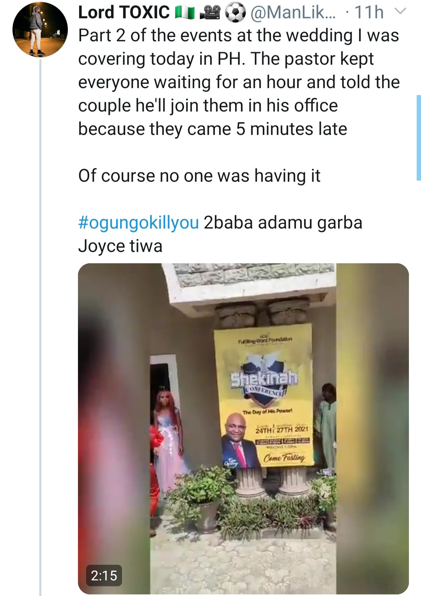The image size is (421, 596).
Task: Play the wedding video thumbnail
Action: point(243,428)
